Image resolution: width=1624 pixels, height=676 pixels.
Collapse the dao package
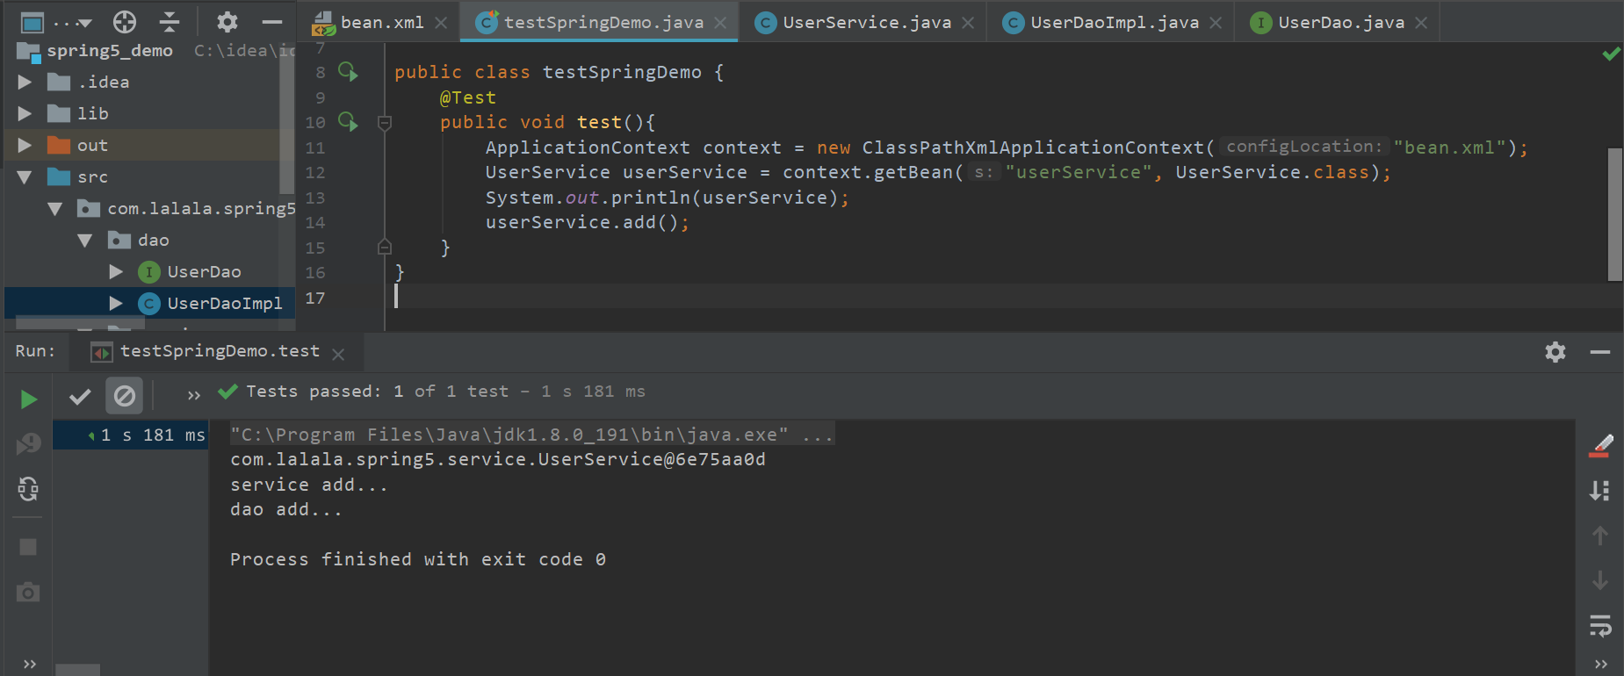pos(85,240)
